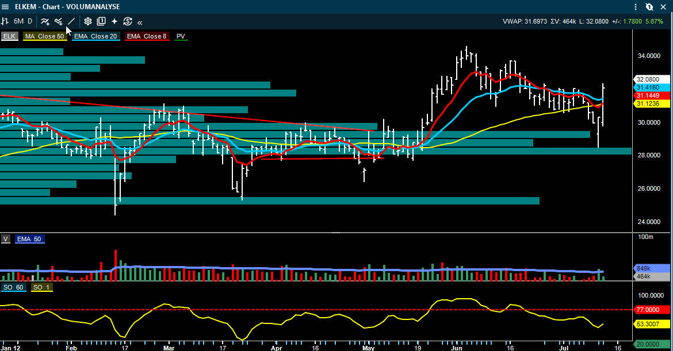Click the ΣV: 464k volume readout
This screenshot has width=673, height=351.
point(563,21)
